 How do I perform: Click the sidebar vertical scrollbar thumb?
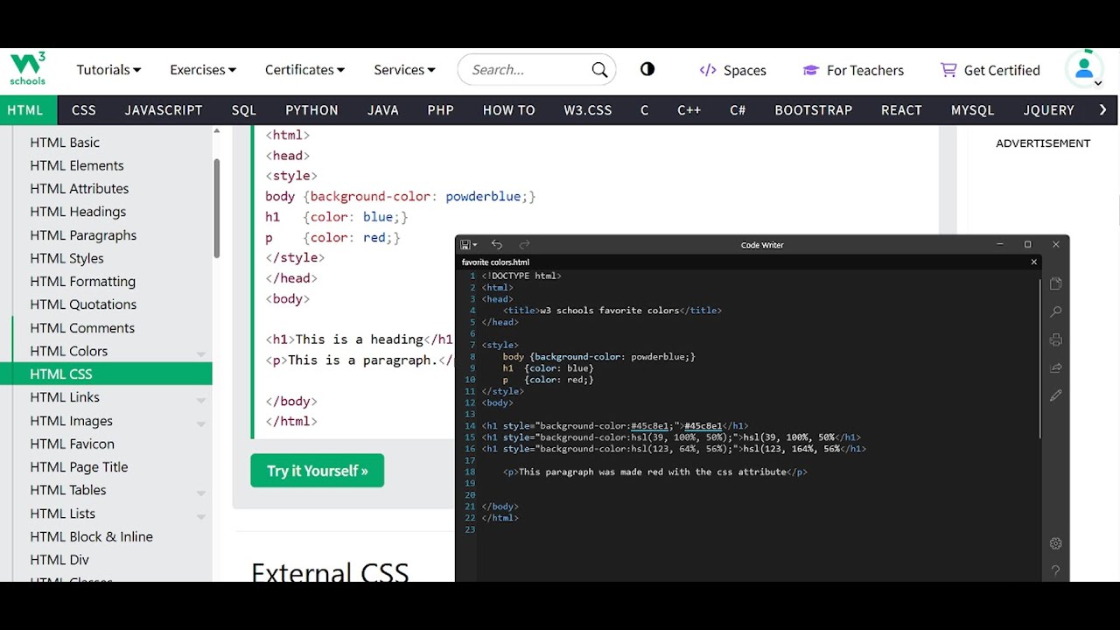[216, 208]
